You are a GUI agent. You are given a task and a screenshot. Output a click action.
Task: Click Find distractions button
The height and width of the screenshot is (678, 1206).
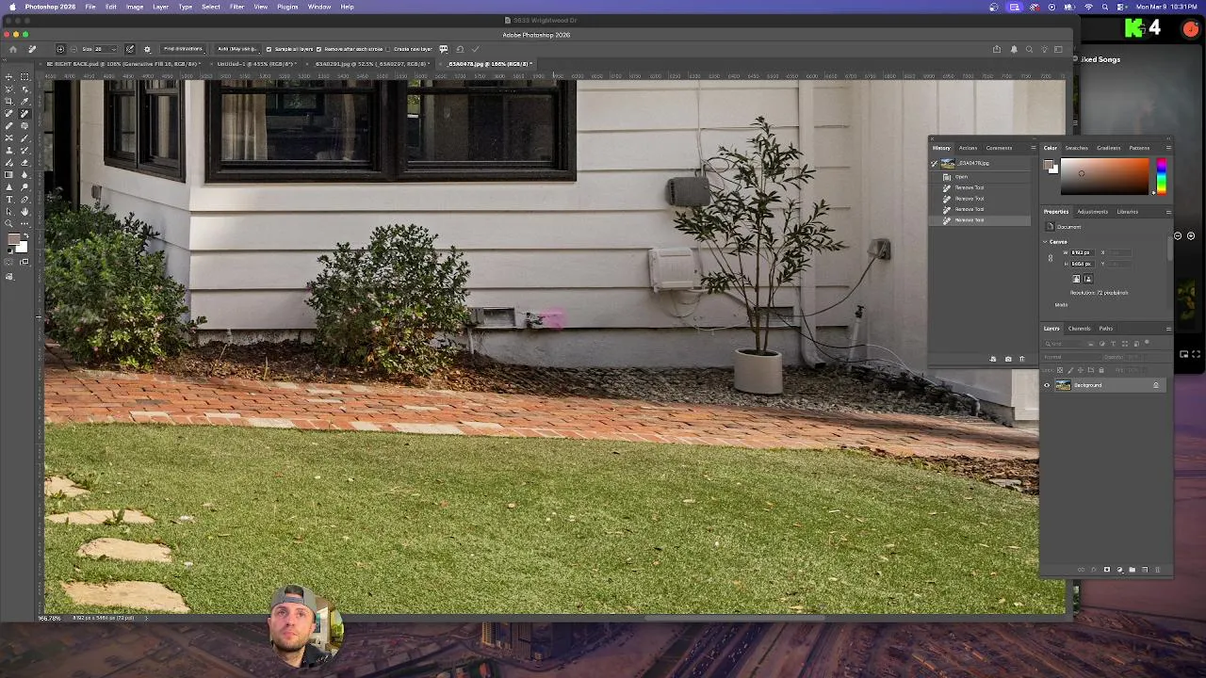(x=183, y=49)
